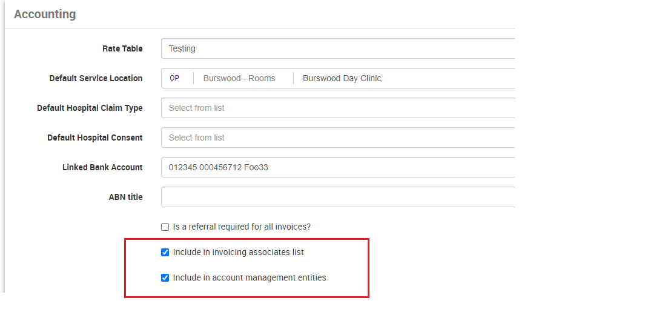Click the ABN title label
662x332 pixels.
[125, 197]
